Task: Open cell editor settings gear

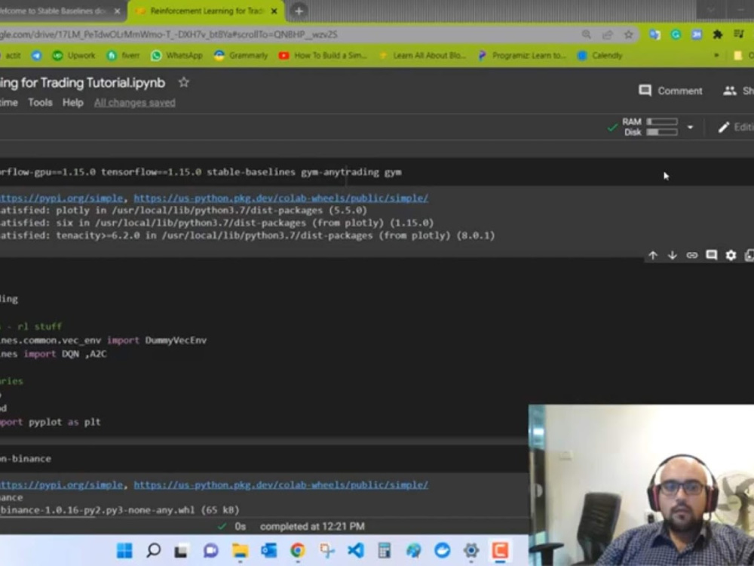Action: [731, 256]
